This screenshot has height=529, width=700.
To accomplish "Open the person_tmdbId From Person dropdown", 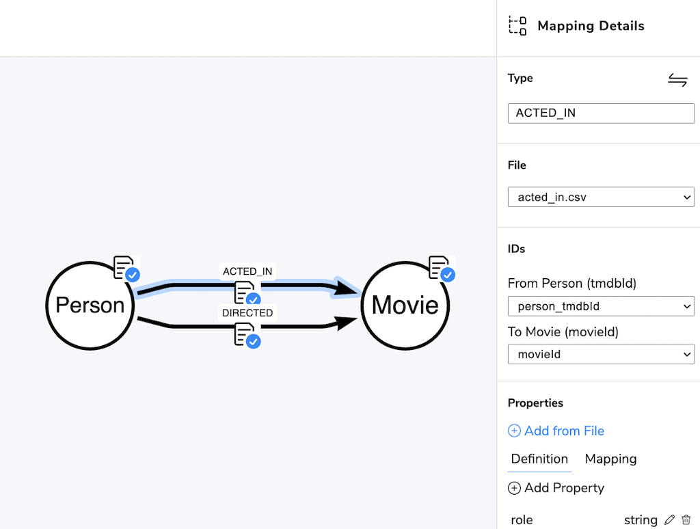I will (601, 306).
